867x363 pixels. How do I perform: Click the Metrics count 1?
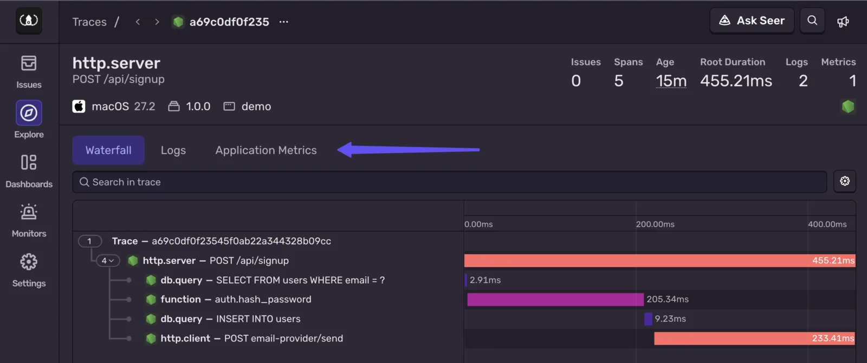pos(852,81)
